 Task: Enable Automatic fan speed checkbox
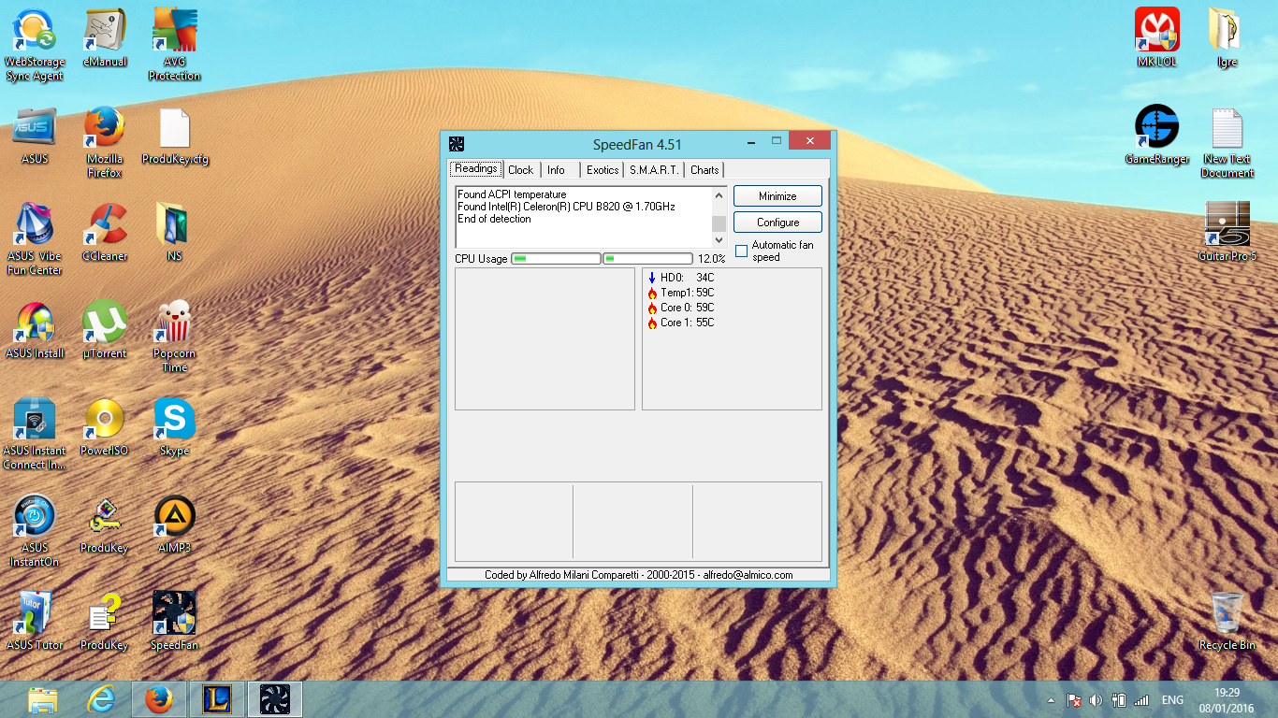pyautogui.click(x=742, y=251)
